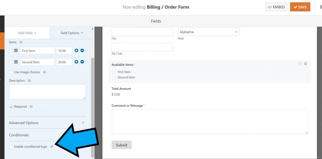This screenshot has height=159, width=322.
Task: Click the Submit button in preview
Action: click(x=122, y=145)
